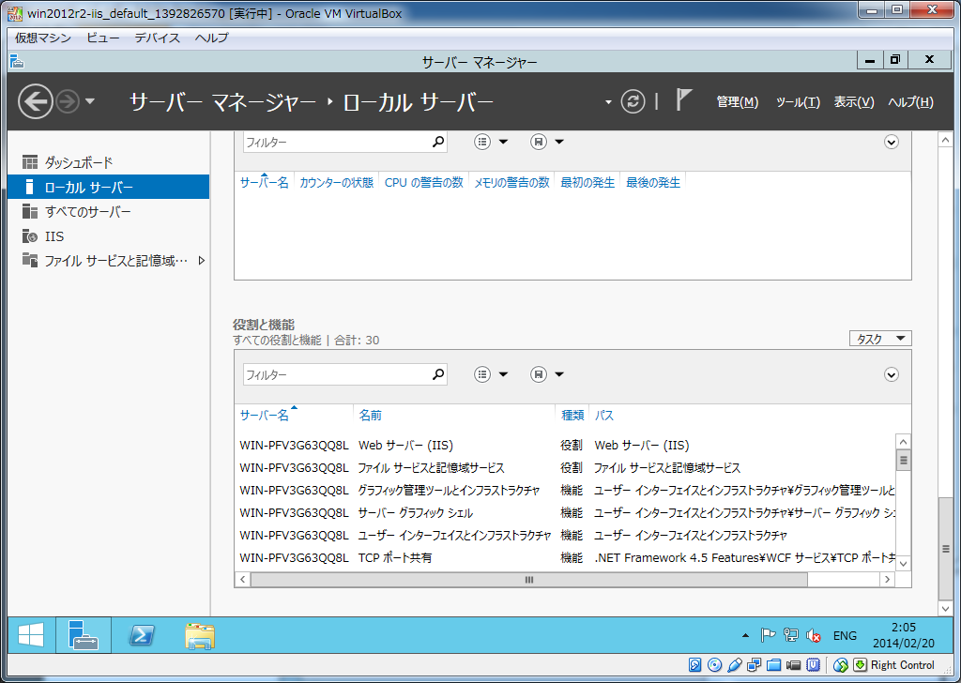Sort roles list by パス column
This screenshot has height=683, width=961.
click(x=603, y=416)
